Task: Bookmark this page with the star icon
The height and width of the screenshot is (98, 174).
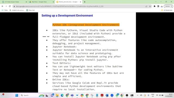Action: 150,6
